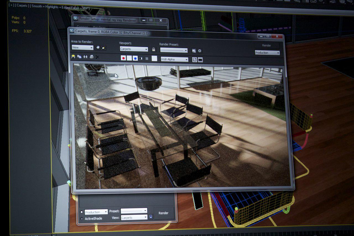Viewport: 354px width, 236px height.
Task: Select the ActiveShade radio button
Action: [82, 218]
